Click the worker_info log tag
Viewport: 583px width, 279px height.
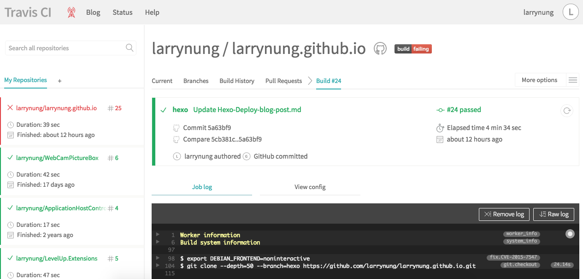point(521,234)
